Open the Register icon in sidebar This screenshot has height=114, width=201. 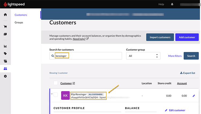click(x=5, y=34)
